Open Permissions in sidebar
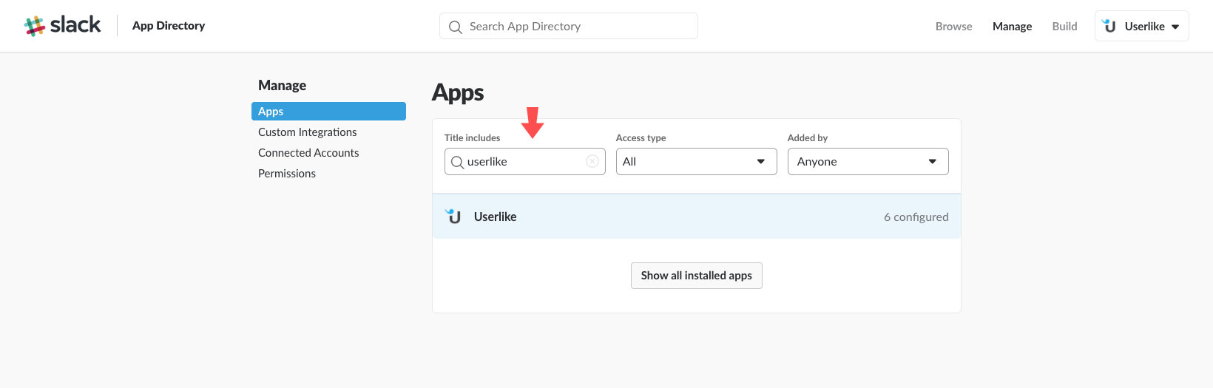This screenshot has width=1213, height=388. tap(287, 173)
